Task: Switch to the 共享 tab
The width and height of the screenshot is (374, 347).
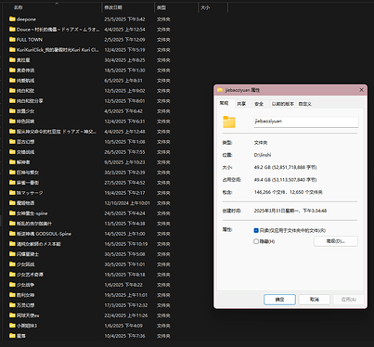Action: coord(241,104)
